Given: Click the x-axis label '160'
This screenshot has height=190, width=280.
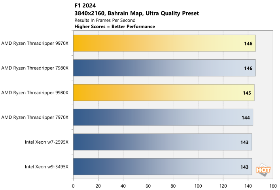Looking at the screenshot, I should click(x=273, y=186).
